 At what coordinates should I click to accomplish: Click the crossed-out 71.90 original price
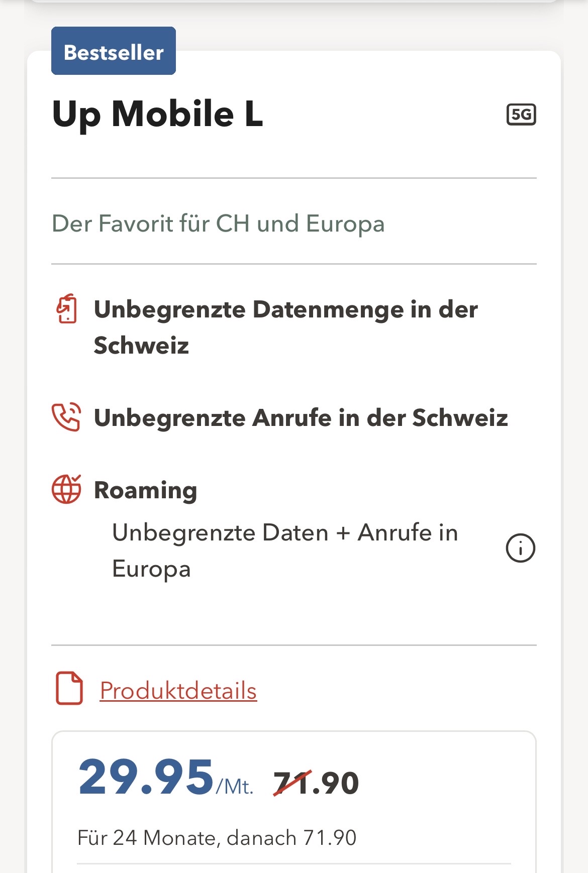pos(316,783)
